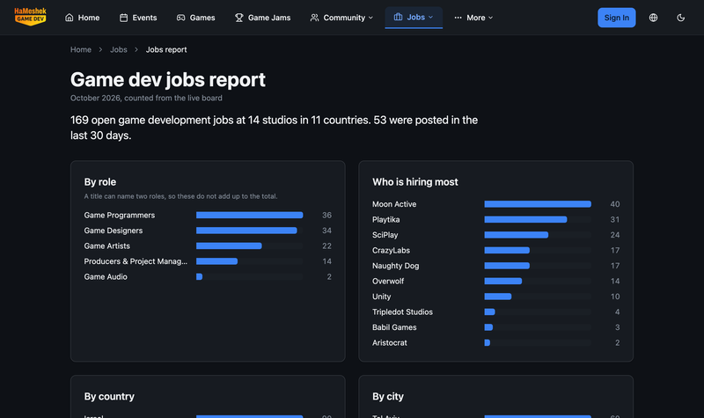Click the three-dots icon beside More

[x=458, y=18]
